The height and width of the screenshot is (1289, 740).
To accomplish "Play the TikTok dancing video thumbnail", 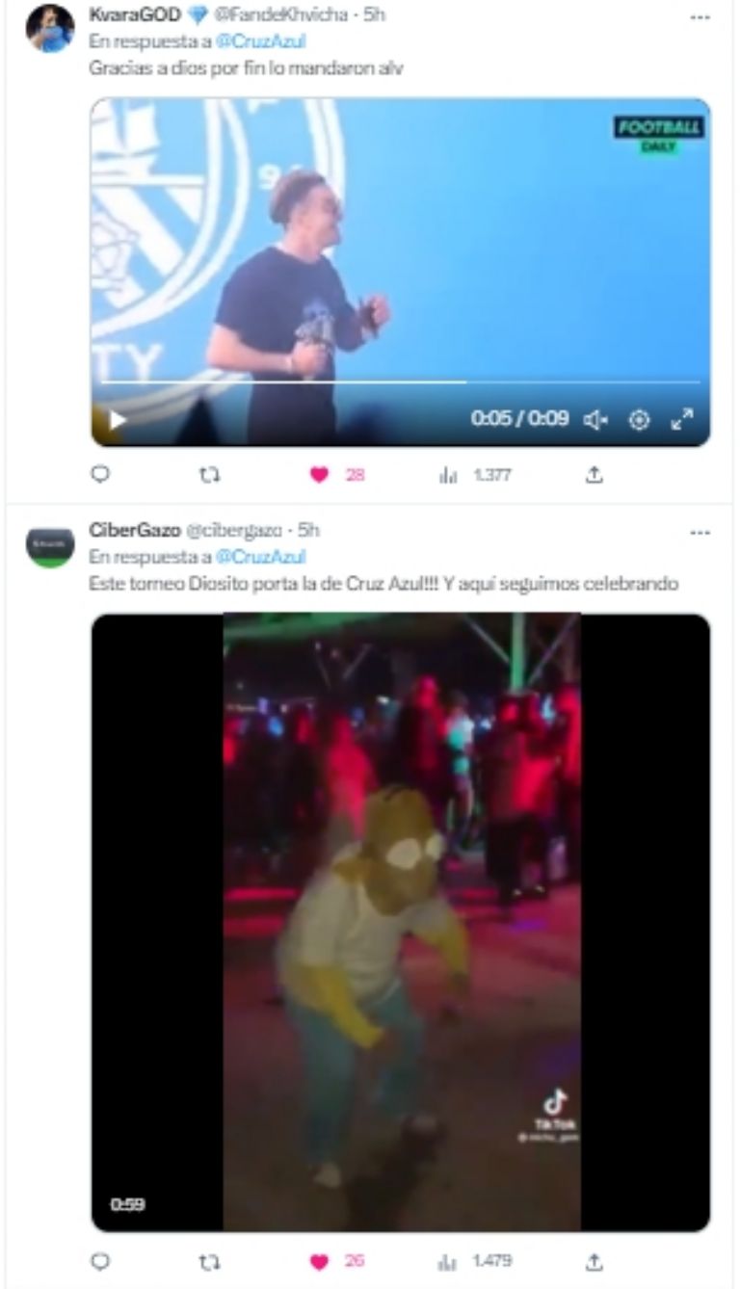I will [401, 922].
